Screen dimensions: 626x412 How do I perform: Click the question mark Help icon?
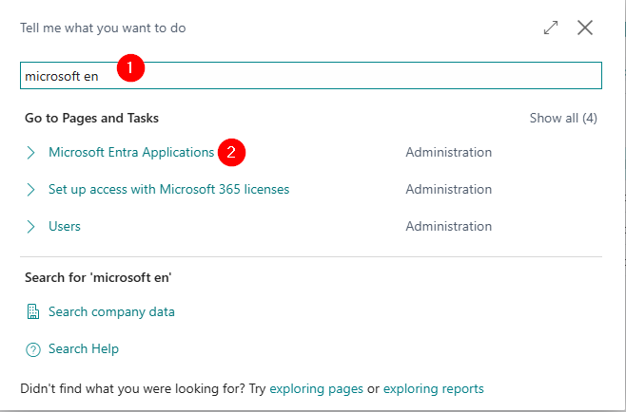(33, 350)
